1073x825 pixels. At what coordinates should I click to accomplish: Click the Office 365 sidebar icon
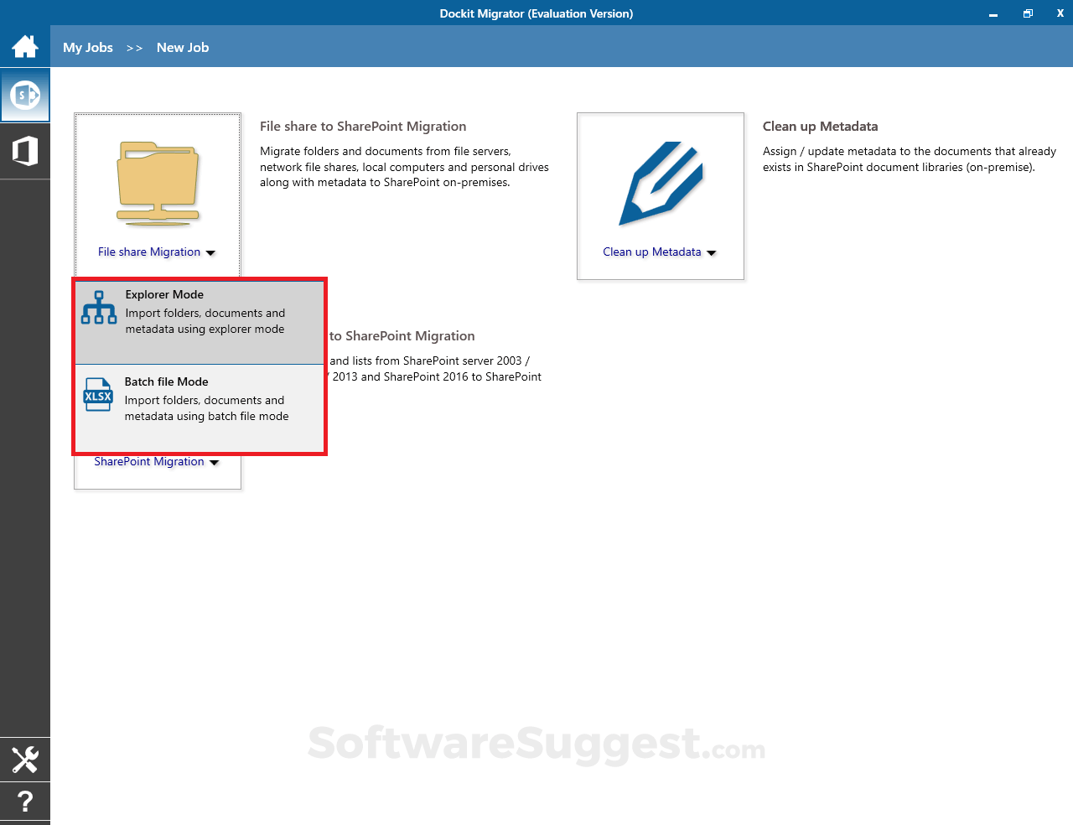click(24, 150)
